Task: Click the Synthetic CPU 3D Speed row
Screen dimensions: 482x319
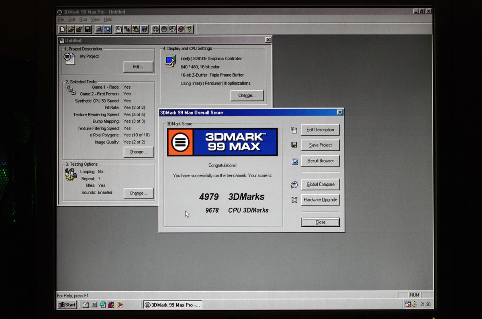Action: (103, 101)
